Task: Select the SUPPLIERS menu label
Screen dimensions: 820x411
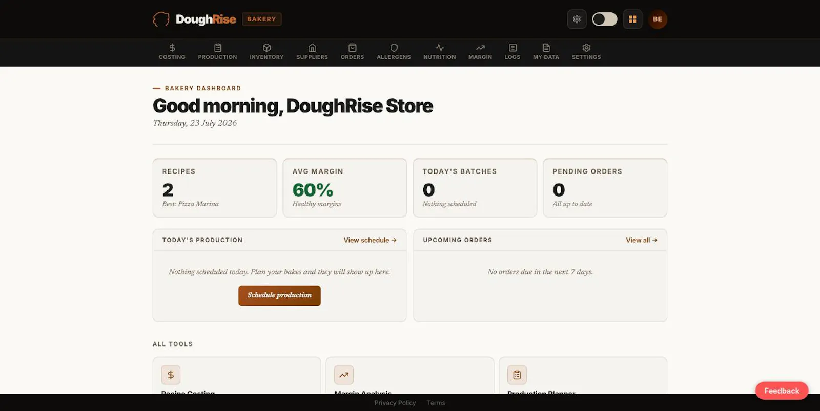Action: point(312,57)
